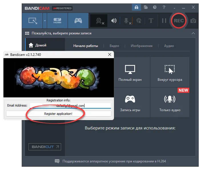Close the Bandicam main window
The image size is (201, 169).
coord(193,7)
